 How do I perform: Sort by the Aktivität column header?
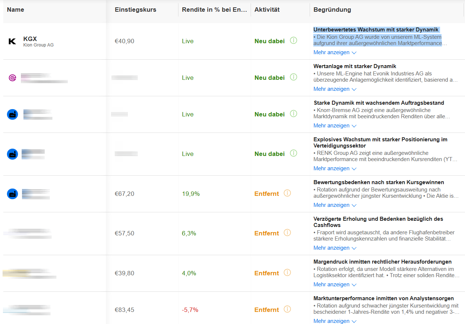click(267, 10)
